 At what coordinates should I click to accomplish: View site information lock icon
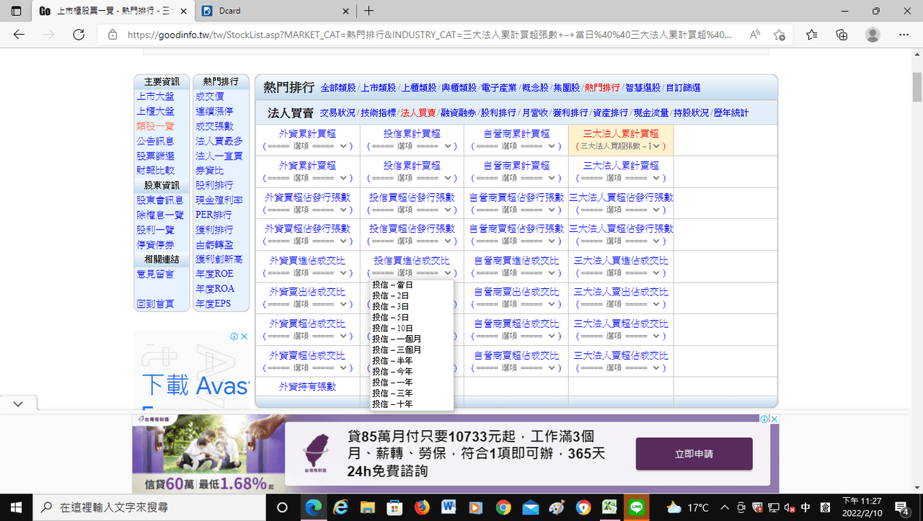tap(112, 35)
